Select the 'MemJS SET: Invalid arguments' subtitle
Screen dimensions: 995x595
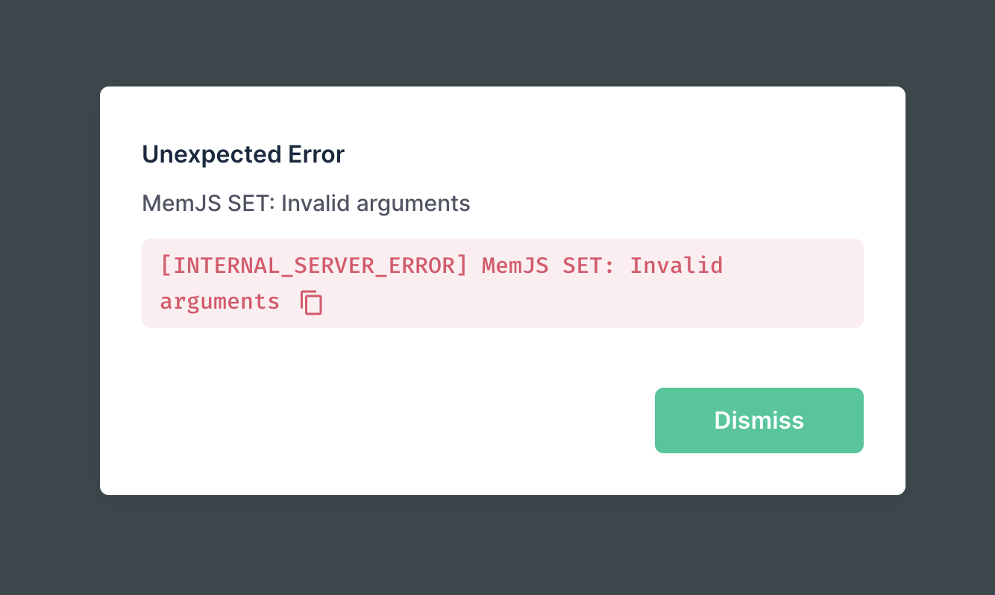pyautogui.click(x=306, y=203)
